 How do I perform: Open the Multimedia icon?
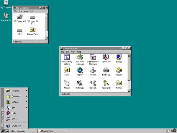pyautogui.click(x=80, y=85)
